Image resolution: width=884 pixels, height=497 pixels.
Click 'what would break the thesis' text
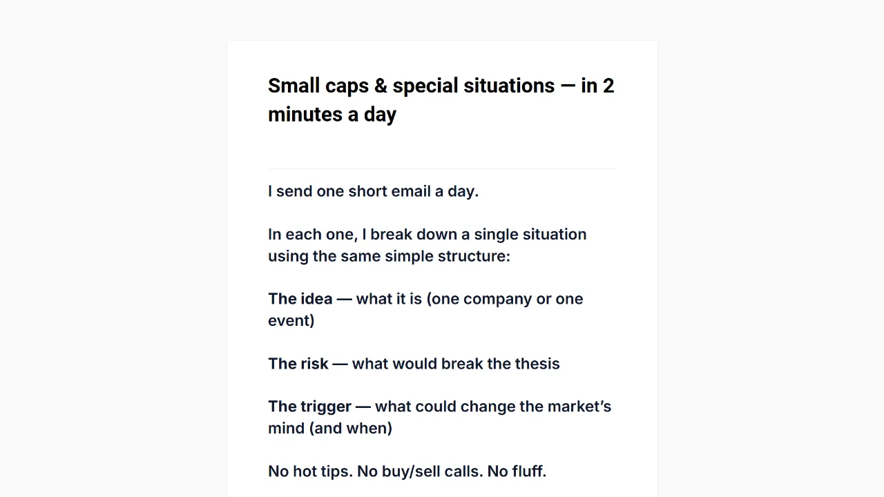click(x=456, y=364)
